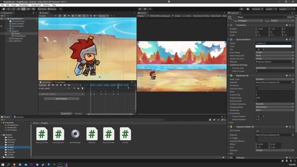Viewport: 297px width, 167px height.
Task: Select the custom editor tools icon
Action: 33,9
